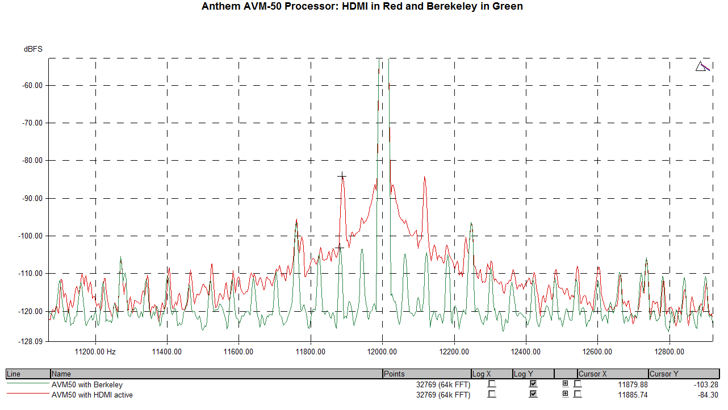The image size is (728, 410).
Task: Select the 'AVM50 with HDMI active' row name
Action: 92,395
